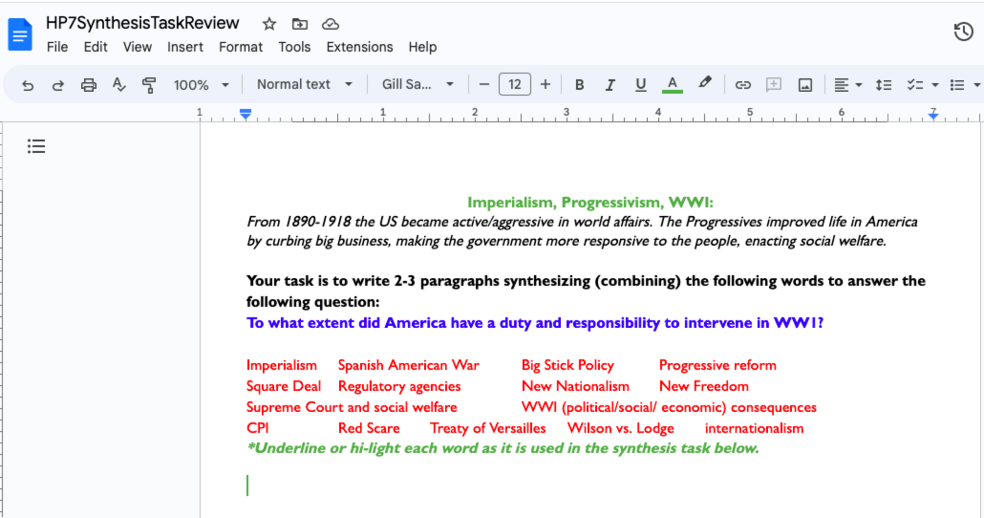984x518 pixels.
Task: Expand the Normal text style dropdown
Action: pyautogui.click(x=305, y=85)
